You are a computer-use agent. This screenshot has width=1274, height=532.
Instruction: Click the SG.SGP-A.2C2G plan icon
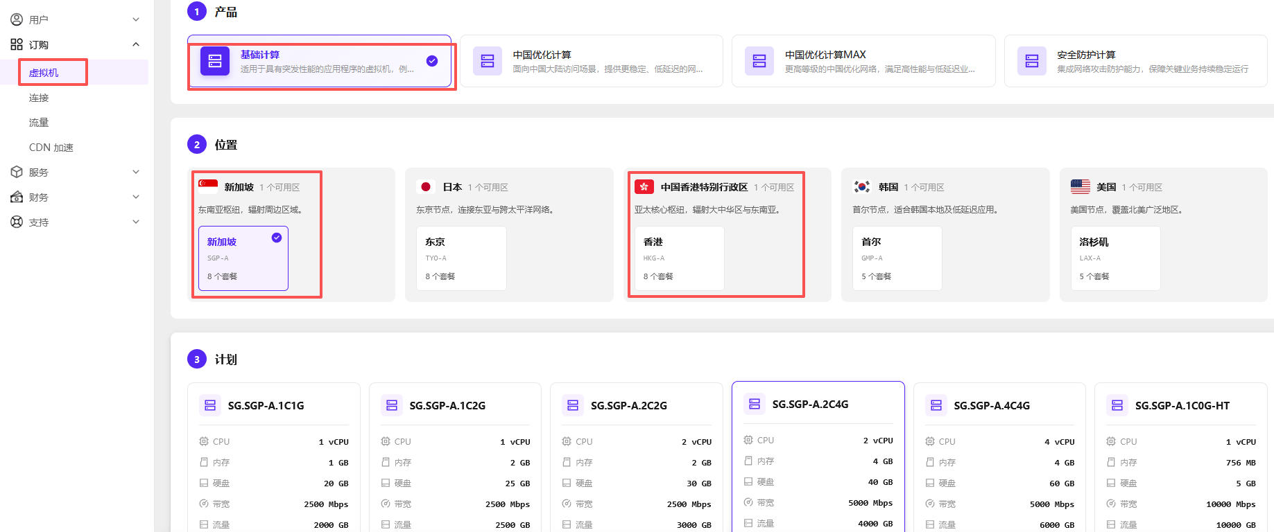(573, 405)
